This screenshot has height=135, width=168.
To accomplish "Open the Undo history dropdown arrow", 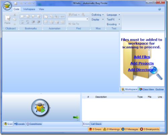I will 25,4.
